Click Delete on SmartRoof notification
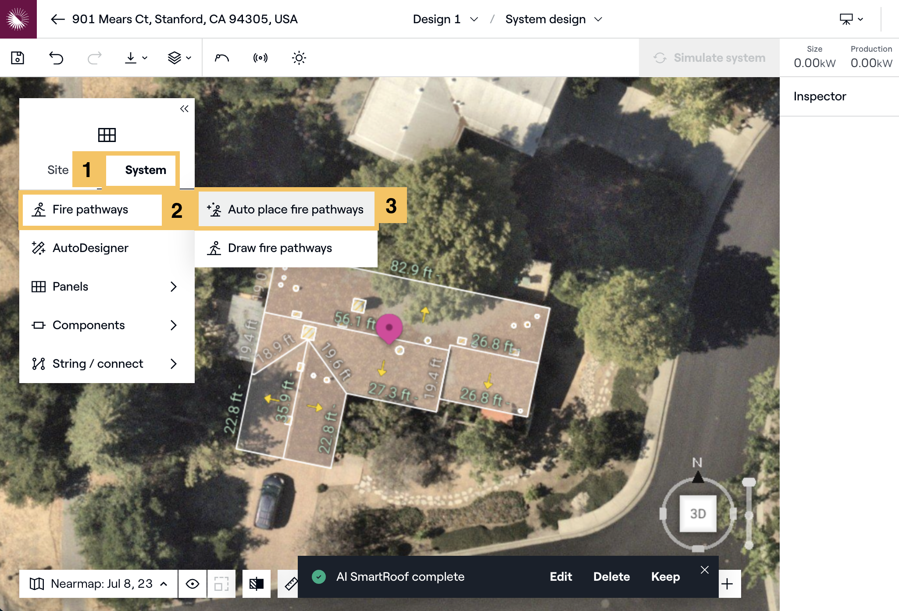This screenshot has height=611, width=899. coord(611,577)
